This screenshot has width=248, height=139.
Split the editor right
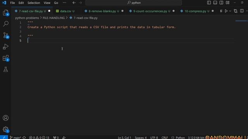242,11
